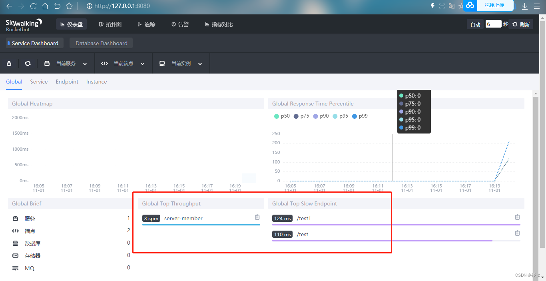This screenshot has height=281, width=546.
Task: Click the 服务 service icon in Global Brief
Action: coord(16,219)
